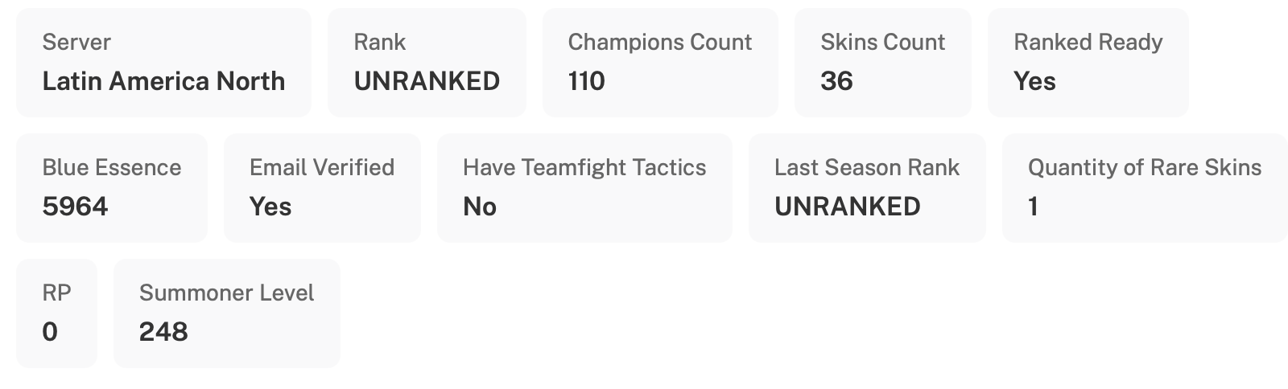Click the Champions Count label
The height and width of the screenshot is (389, 1288).
(659, 42)
